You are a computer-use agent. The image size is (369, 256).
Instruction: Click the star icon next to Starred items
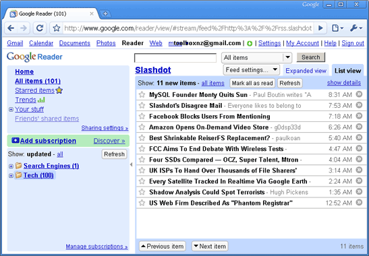click(x=59, y=90)
